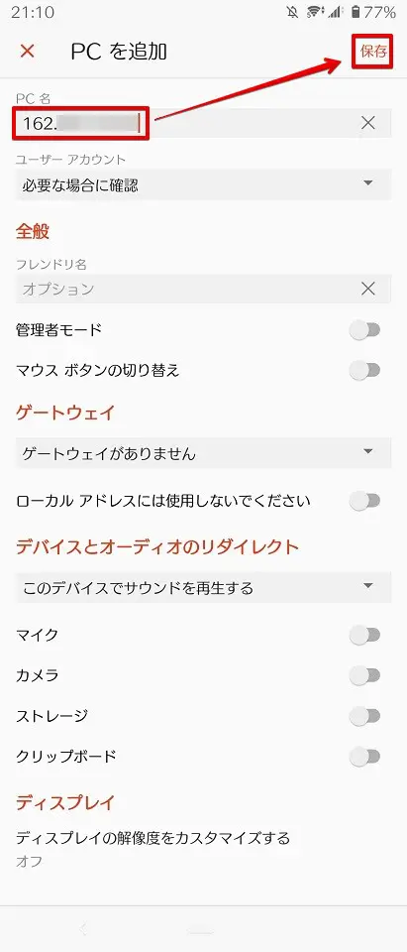
Task: Open the このデバイスでサウンドを再生する dropdown
Action: pyautogui.click(x=203, y=587)
